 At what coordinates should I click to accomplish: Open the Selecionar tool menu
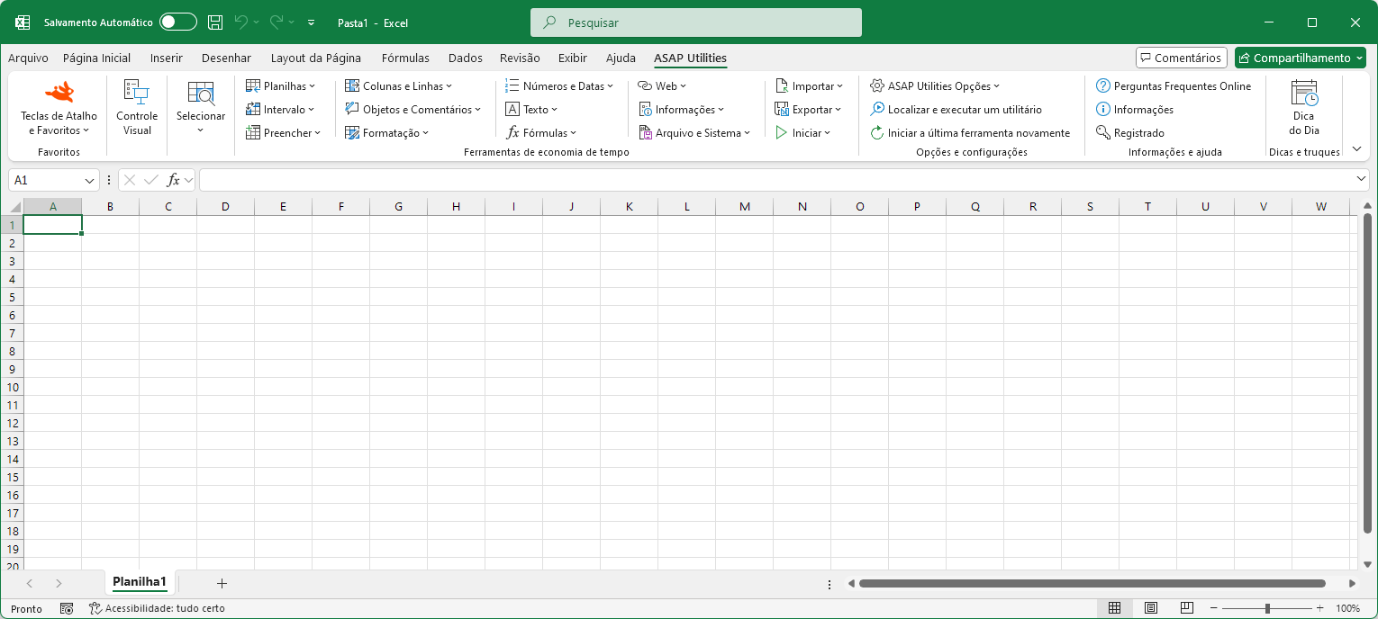(x=201, y=108)
